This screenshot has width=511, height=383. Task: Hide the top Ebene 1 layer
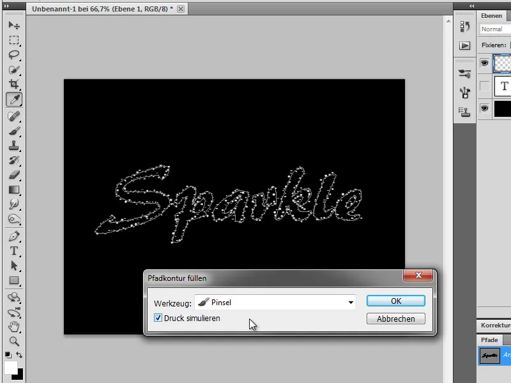[484, 63]
